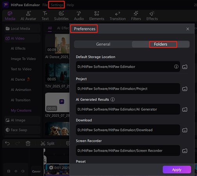
Task: Browse folder for Default Storage Location
Action: tap(184, 67)
